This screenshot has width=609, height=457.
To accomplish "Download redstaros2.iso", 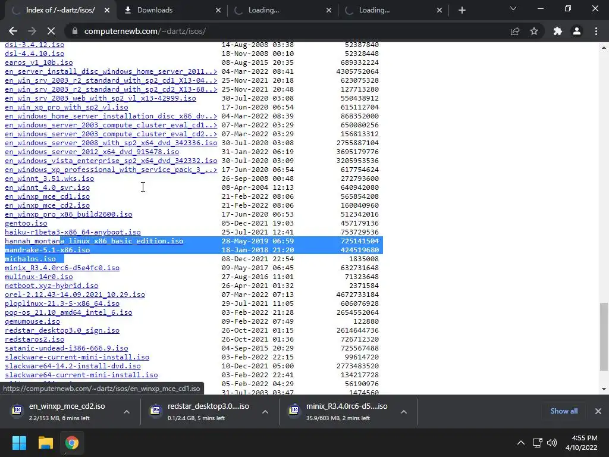I will point(34,339).
